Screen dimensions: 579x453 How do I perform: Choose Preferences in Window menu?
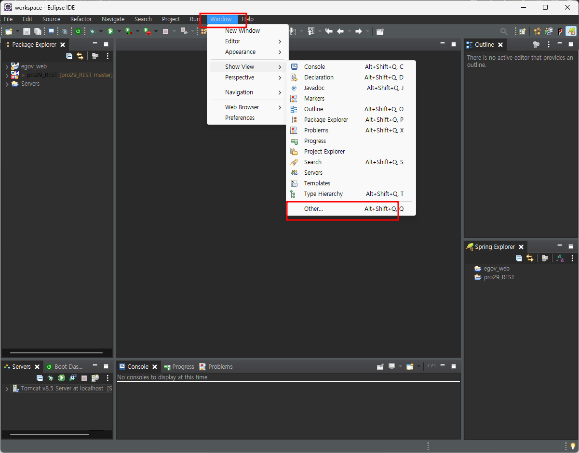(248, 118)
